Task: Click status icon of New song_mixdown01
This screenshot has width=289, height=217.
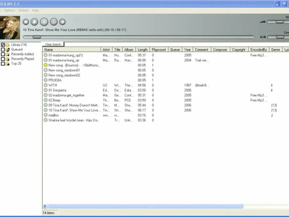Action: pyautogui.click(x=46, y=70)
